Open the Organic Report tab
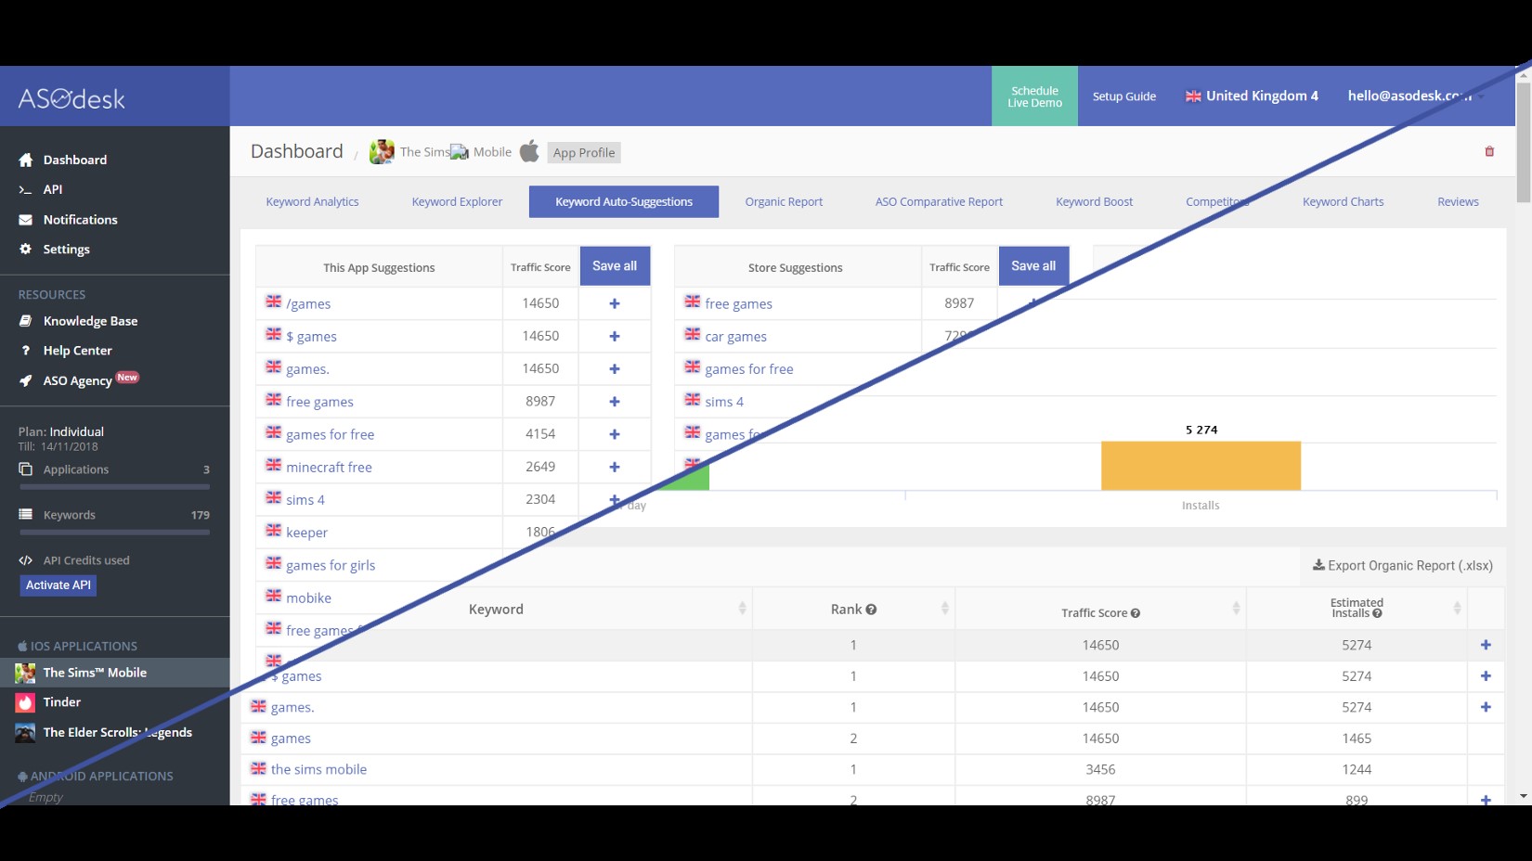The image size is (1532, 861). (x=784, y=201)
